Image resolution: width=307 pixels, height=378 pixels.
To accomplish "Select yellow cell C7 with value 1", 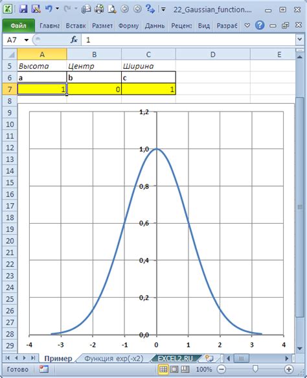I will (x=148, y=89).
